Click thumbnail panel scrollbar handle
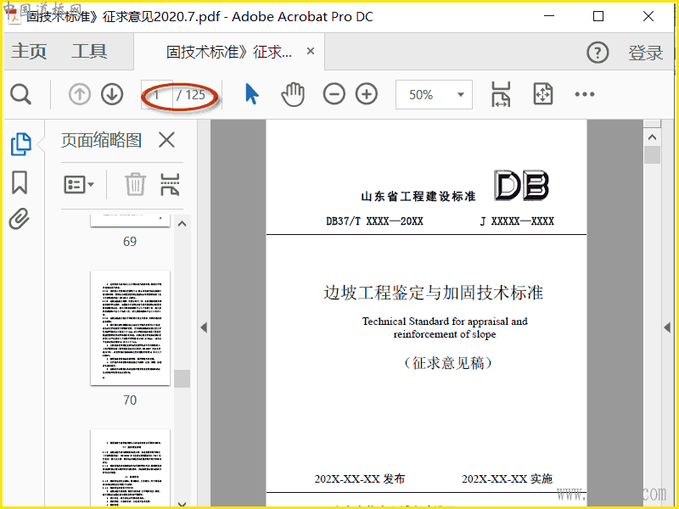This screenshot has height=509, width=679. (x=182, y=378)
